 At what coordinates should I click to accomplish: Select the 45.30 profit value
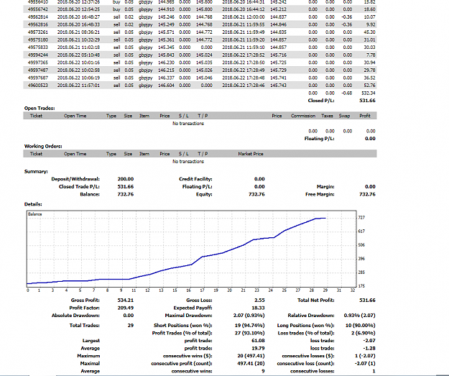pyautogui.click(x=369, y=32)
